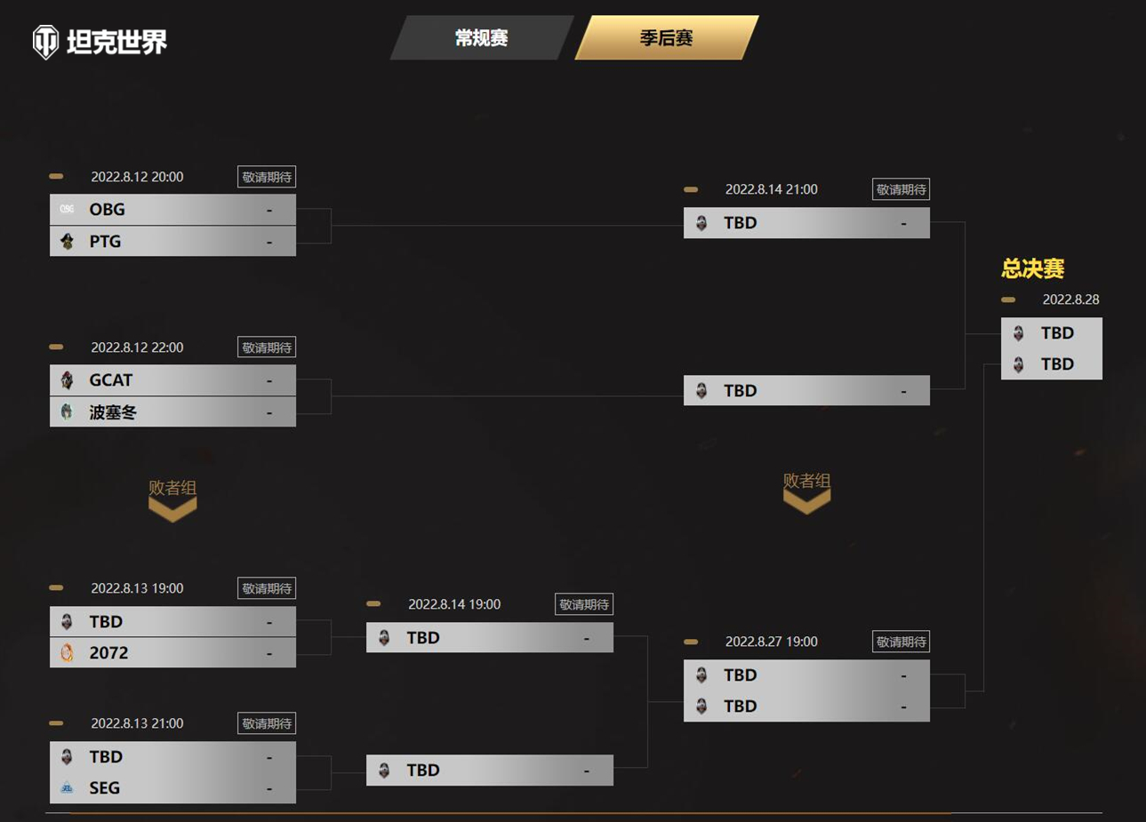
Task: Click 敬请期待 for the 8.12 22:00 match
Action: [x=267, y=347]
